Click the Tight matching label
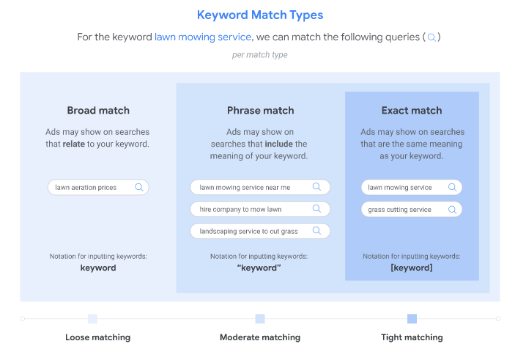This screenshot has height=352, width=515. (x=412, y=337)
